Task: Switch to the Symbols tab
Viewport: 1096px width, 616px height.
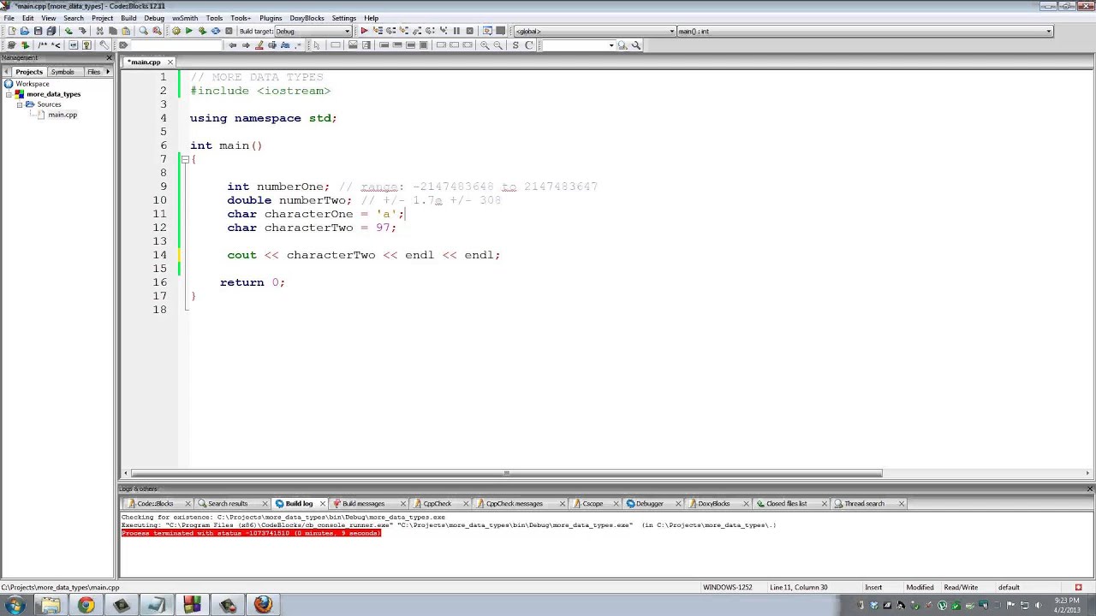Action: 63,72
